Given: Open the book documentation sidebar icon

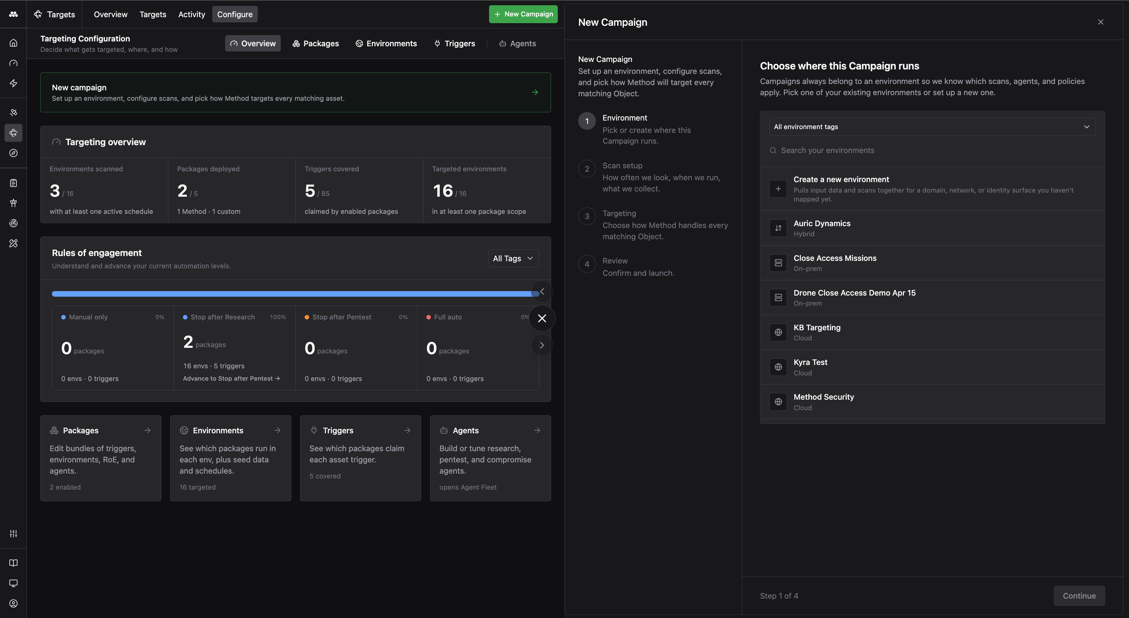Looking at the screenshot, I should pos(13,563).
